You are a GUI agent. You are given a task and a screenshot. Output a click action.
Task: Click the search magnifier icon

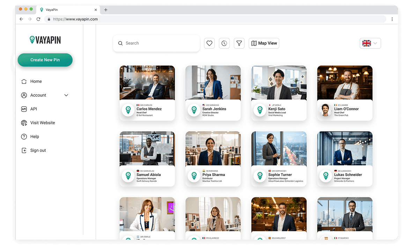tap(120, 43)
